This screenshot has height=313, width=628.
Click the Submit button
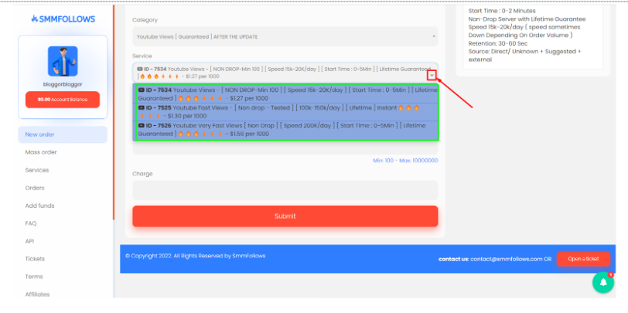[x=285, y=216]
